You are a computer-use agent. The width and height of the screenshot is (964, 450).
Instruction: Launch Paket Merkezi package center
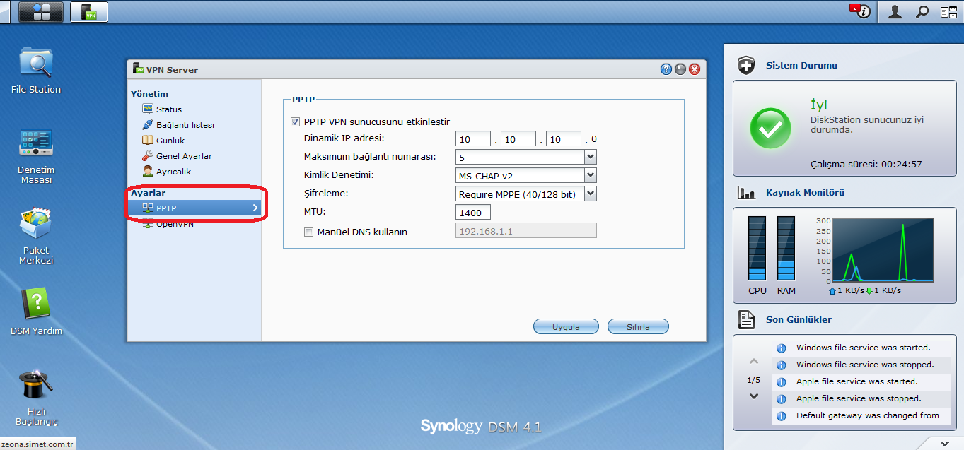(35, 225)
